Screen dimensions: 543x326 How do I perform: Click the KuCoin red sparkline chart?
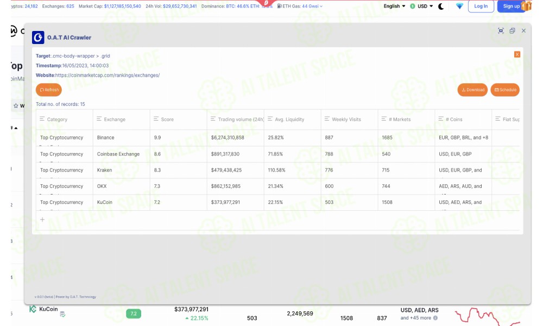487,316
